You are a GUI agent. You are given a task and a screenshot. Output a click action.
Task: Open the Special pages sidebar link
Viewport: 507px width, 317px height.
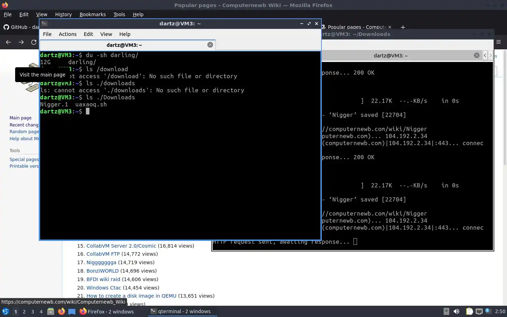point(24,160)
